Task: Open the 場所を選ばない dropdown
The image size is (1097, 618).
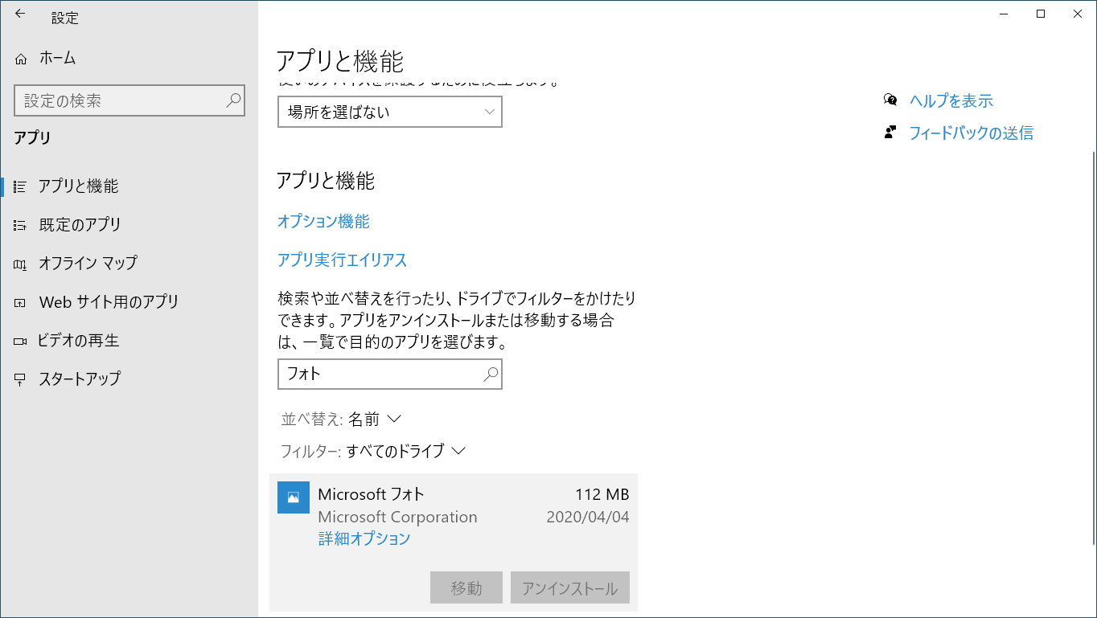Action: click(390, 113)
